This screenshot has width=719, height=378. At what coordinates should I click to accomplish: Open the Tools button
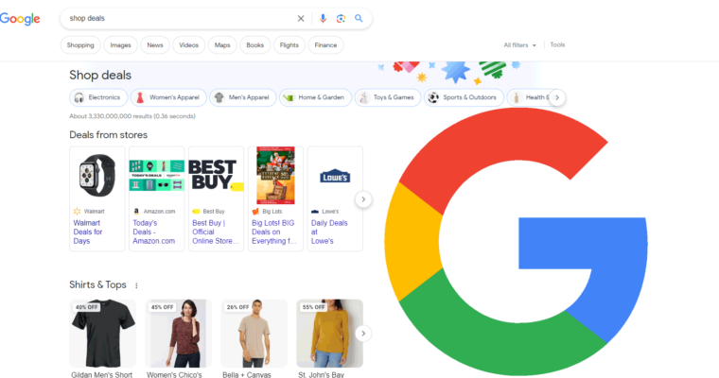557,44
